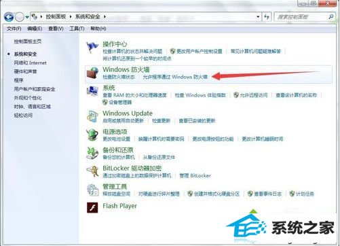Click the magnifier search icon
Image resolution: width=340 pixels, height=246 pixels.
[x=330, y=16]
